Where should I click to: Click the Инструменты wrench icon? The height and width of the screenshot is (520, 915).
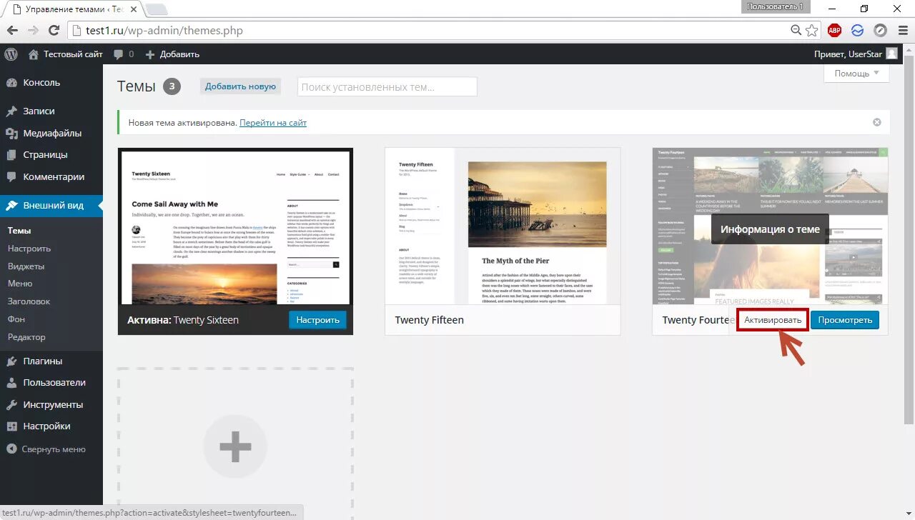(11, 405)
